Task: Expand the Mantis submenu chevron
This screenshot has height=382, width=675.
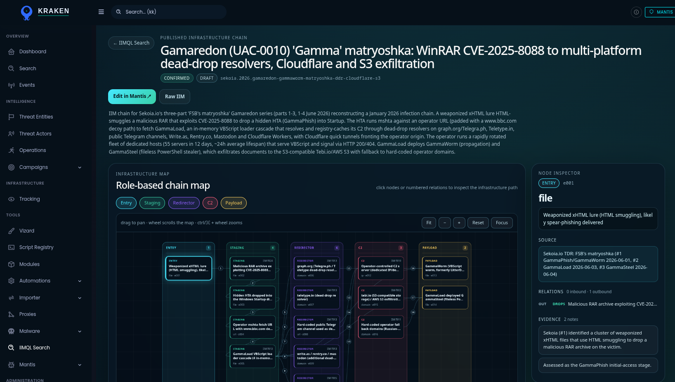Action: 80,365
